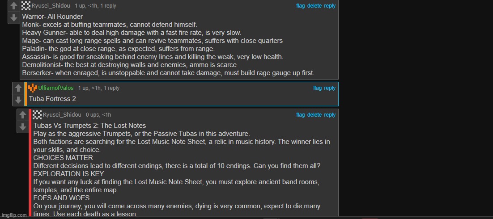Flag the top class list comment
The image size is (493, 219).
[300, 6]
